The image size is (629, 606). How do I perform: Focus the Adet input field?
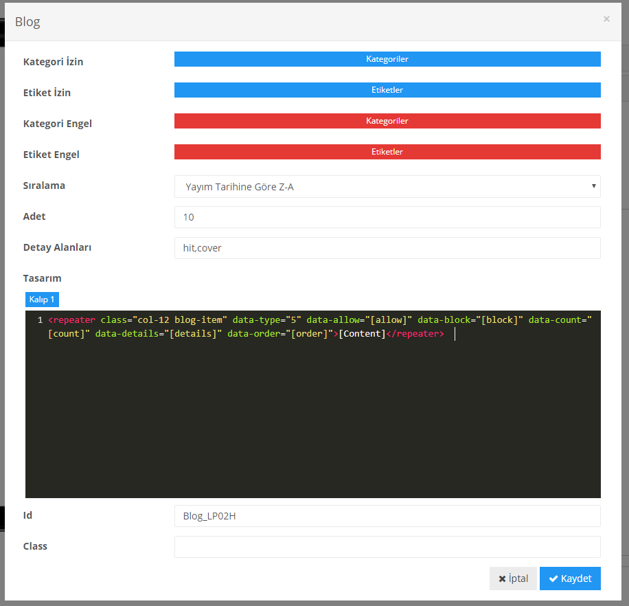point(387,217)
